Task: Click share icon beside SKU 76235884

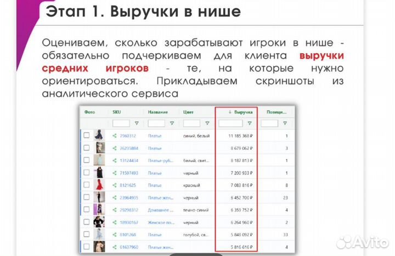Action: coord(114,148)
